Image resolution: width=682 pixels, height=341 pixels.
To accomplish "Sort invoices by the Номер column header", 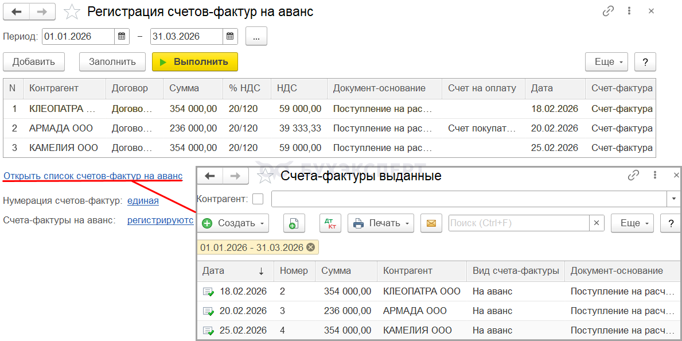I will [294, 271].
